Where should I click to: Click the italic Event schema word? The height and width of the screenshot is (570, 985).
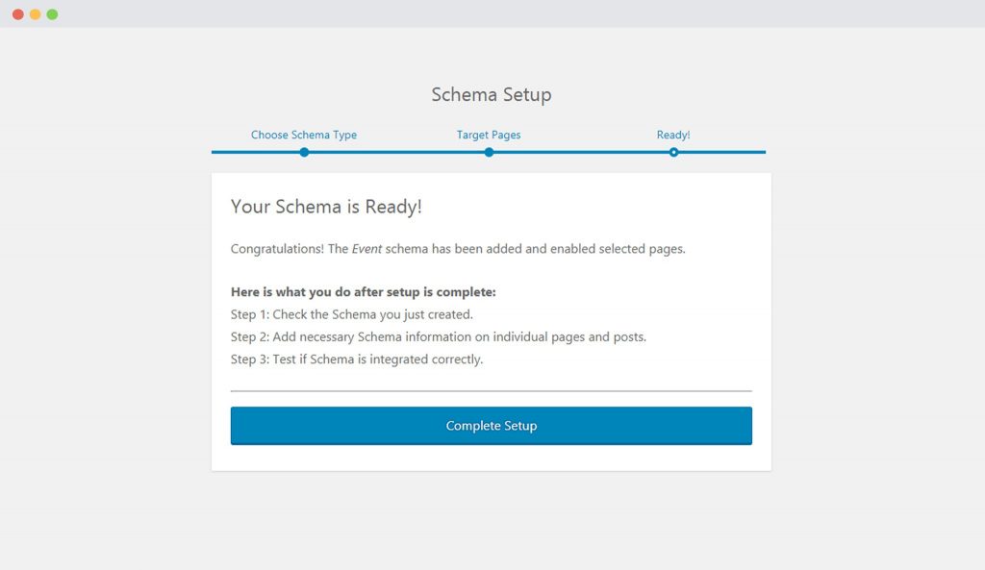(366, 249)
